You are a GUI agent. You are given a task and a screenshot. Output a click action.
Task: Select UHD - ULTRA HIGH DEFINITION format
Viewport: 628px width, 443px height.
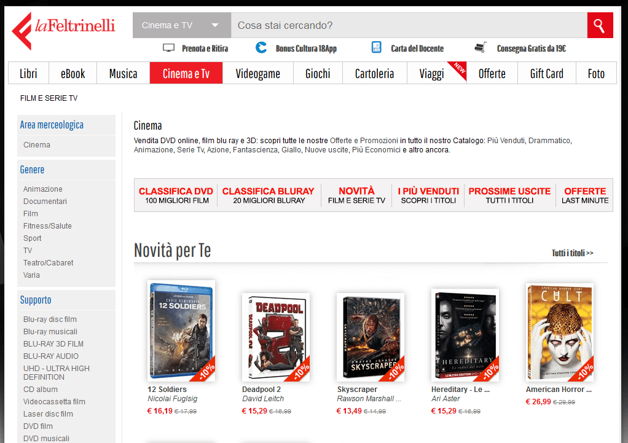pos(57,372)
